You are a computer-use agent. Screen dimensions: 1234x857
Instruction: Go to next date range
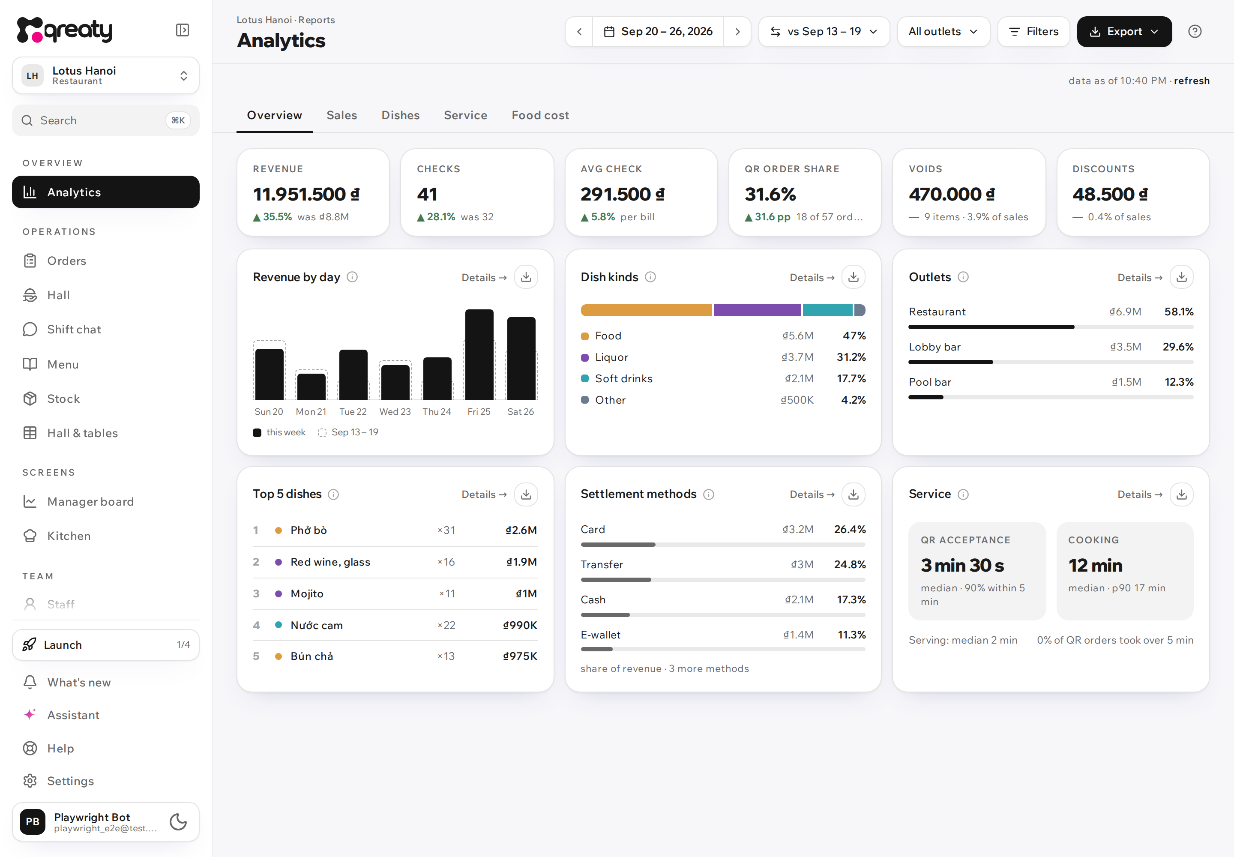[737, 32]
